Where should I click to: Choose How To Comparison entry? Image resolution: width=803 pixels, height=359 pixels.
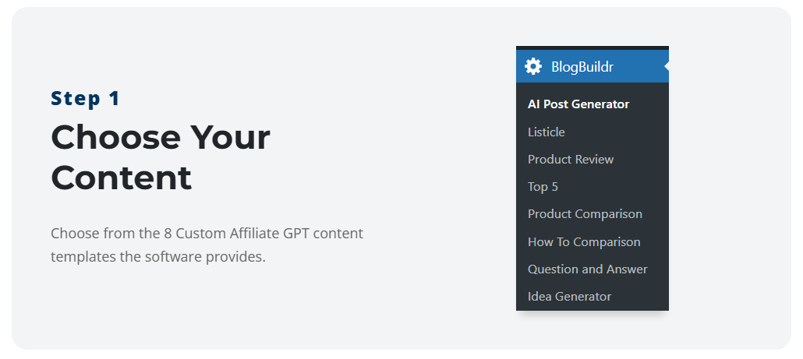coord(584,241)
